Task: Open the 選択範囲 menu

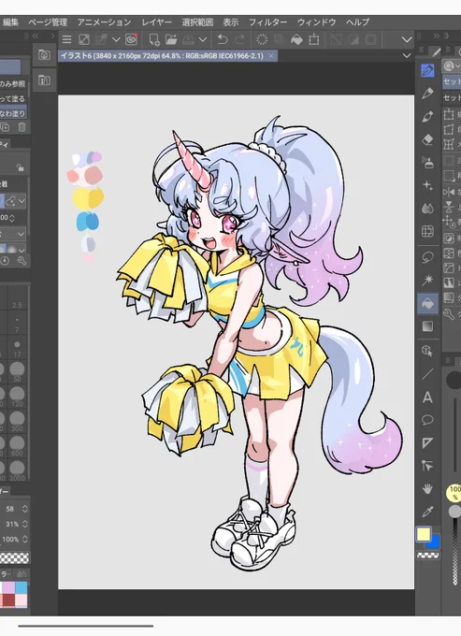Action: (197, 22)
